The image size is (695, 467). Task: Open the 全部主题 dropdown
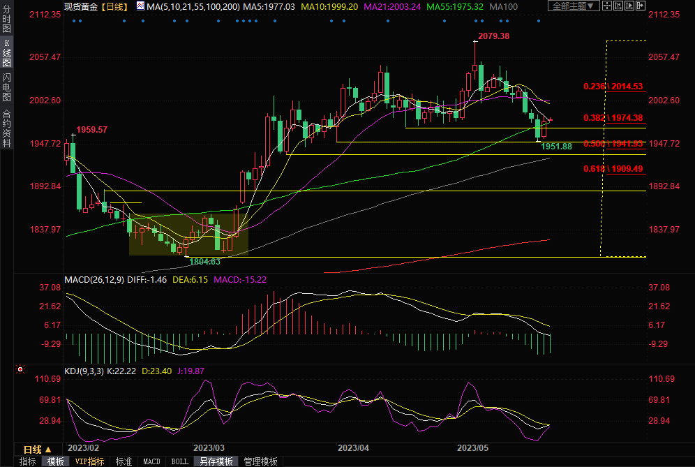pos(574,6)
